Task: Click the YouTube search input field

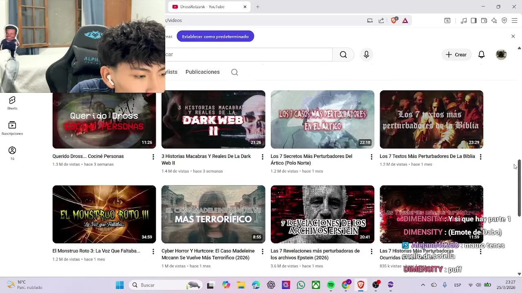Action: coord(249,55)
